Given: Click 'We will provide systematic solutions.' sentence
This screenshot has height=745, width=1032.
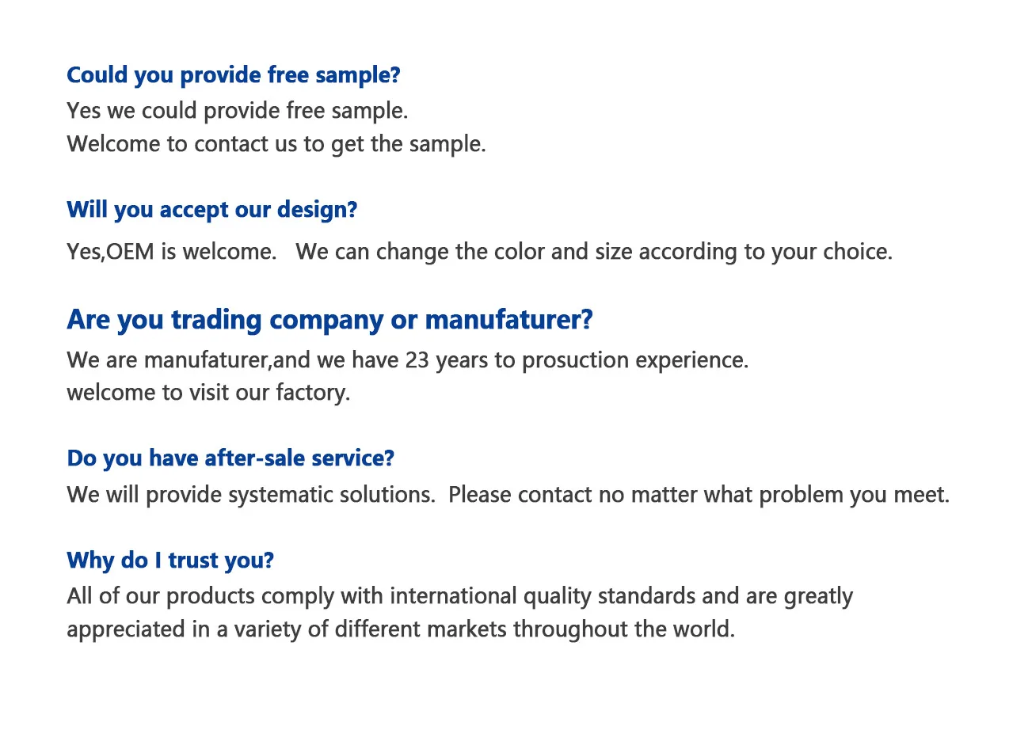Looking at the screenshot, I should [x=251, y=495].
